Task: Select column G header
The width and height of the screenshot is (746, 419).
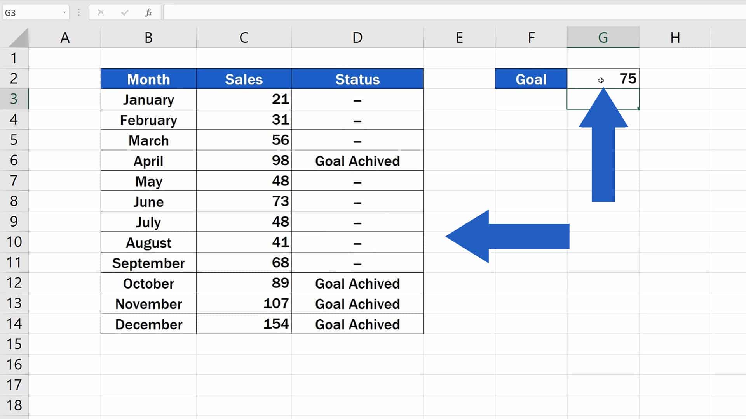Action: pos(603,38)
